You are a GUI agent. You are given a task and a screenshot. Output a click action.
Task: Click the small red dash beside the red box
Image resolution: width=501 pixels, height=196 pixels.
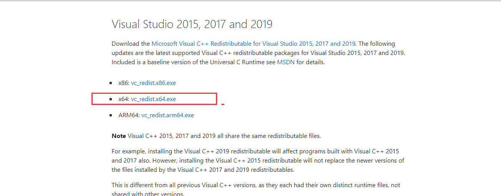pyautogui.click(x=223, y=104)
